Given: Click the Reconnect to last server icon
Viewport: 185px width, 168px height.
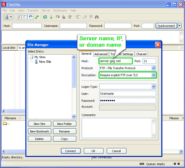Looking at the screenshot, I should 70,17.
